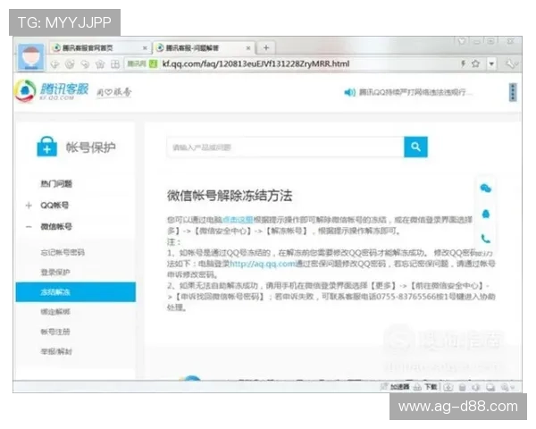Select 举报/解封 in sidebar

(56, 351)
